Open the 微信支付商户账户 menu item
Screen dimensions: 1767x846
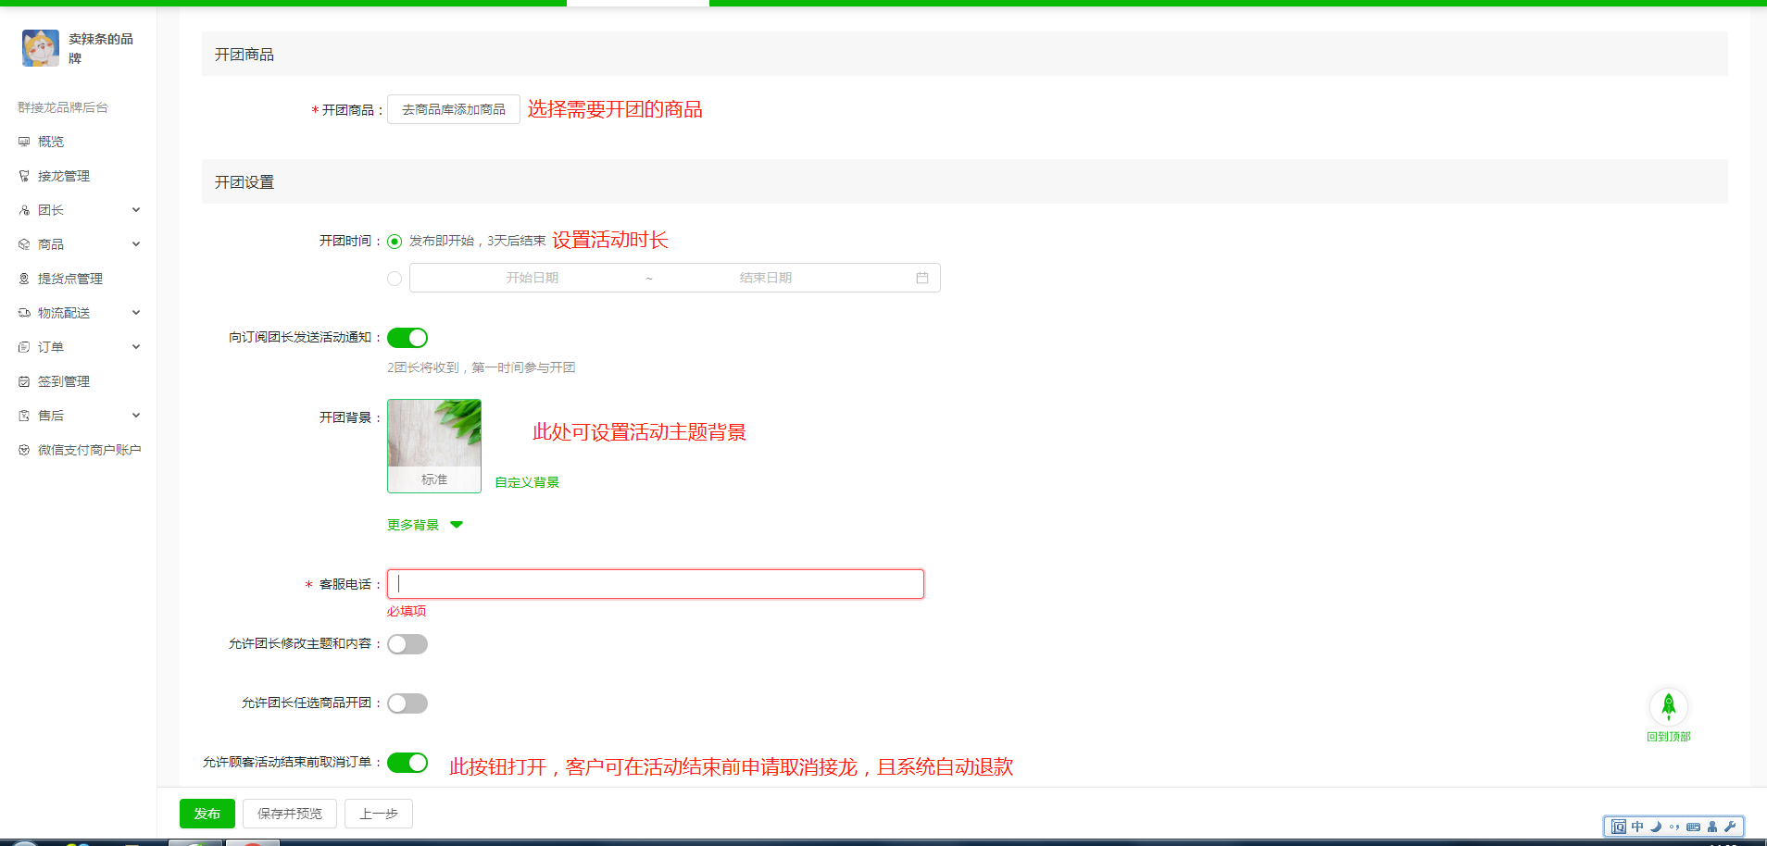point(90,450)
